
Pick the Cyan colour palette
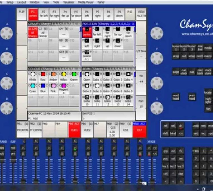click(33, 89)
